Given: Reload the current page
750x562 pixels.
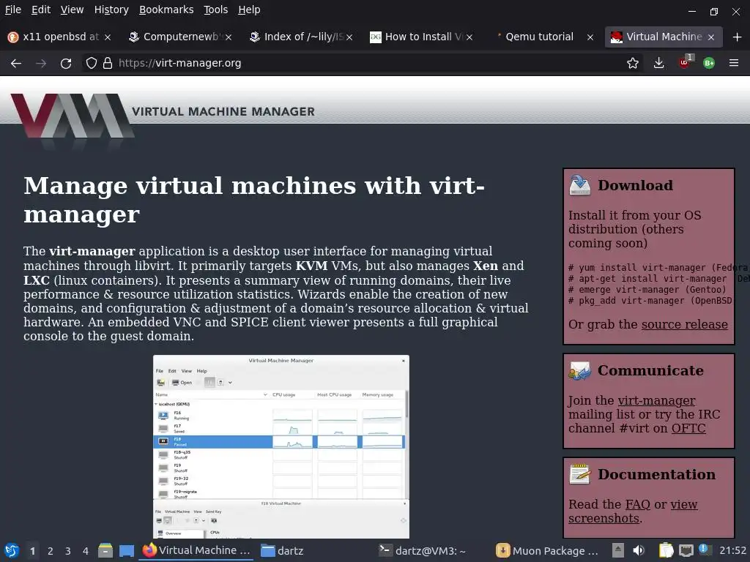Looking at the screenshot, I should pyautogui.click(x=66, y=63).
